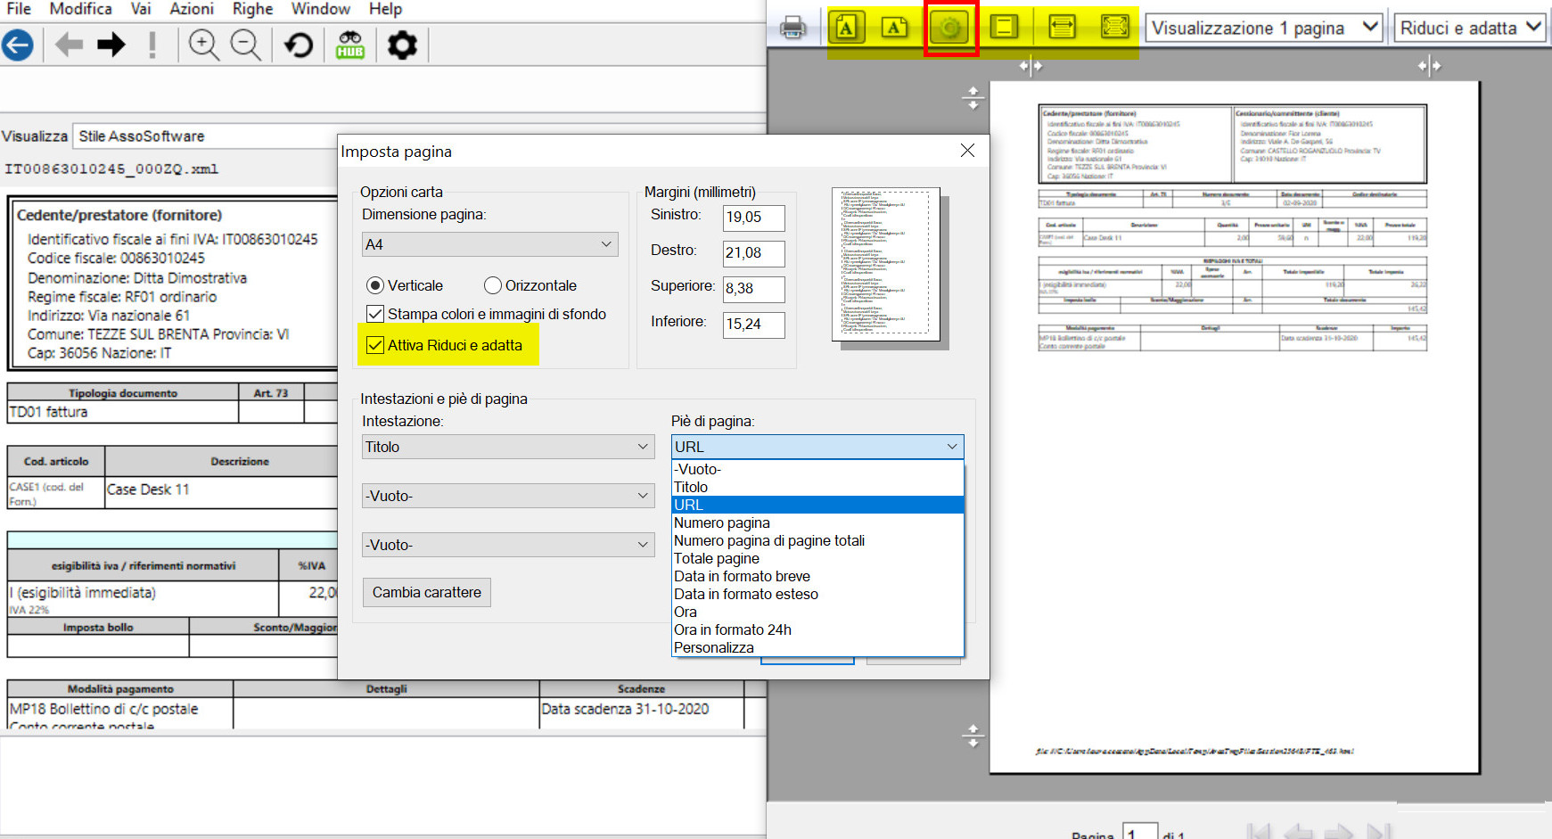Click the blue circular back arrow icon
The image size is (1552, 839).
18,45
